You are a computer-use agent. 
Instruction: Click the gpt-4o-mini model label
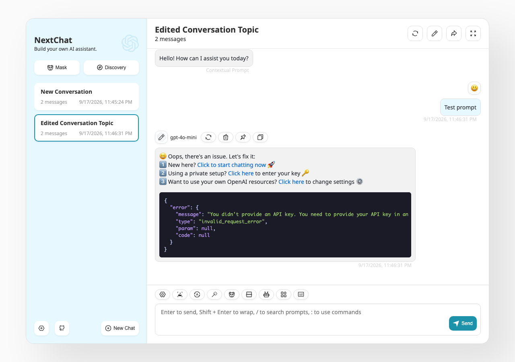coord(183,138)
